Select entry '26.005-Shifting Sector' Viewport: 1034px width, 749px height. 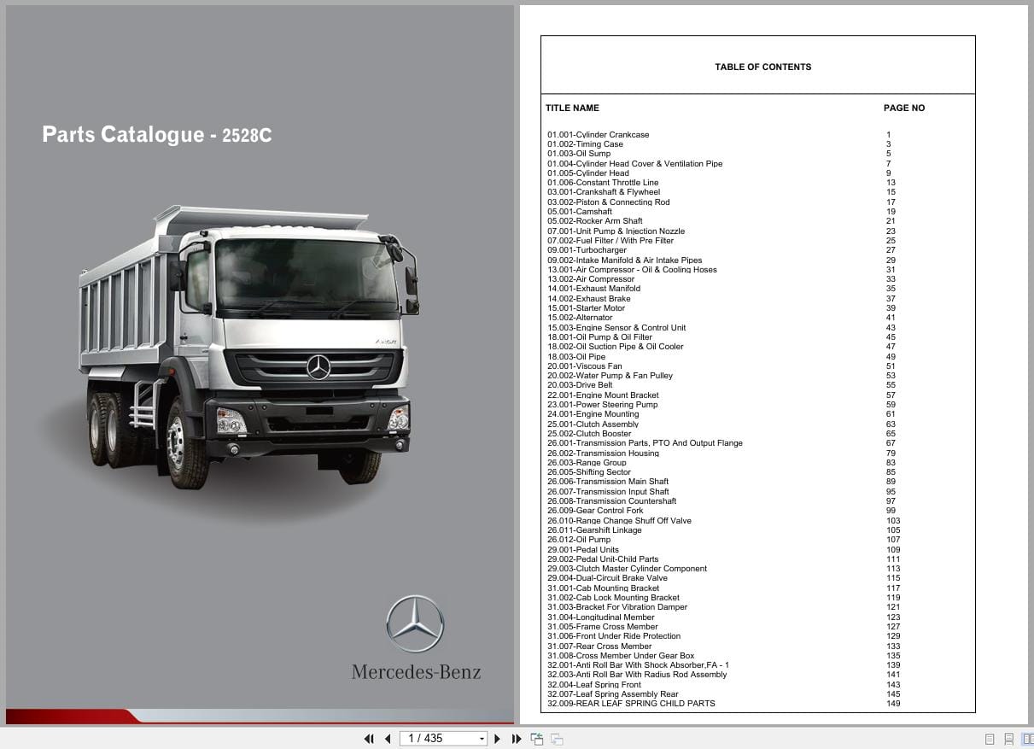589,472
